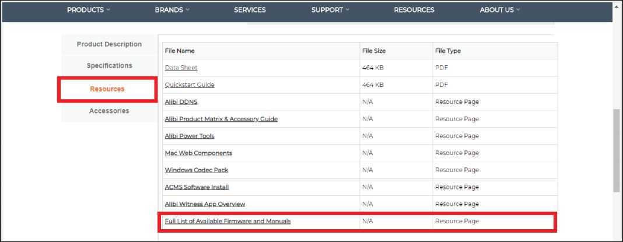This screenshot has width=623, height=242.
Task: Open RESOURCES in the top navigation
Action: pyautogui.click(x=414, y=10)
